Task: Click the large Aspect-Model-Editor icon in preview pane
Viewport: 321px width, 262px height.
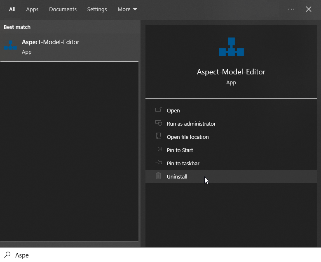Action: 231,47
